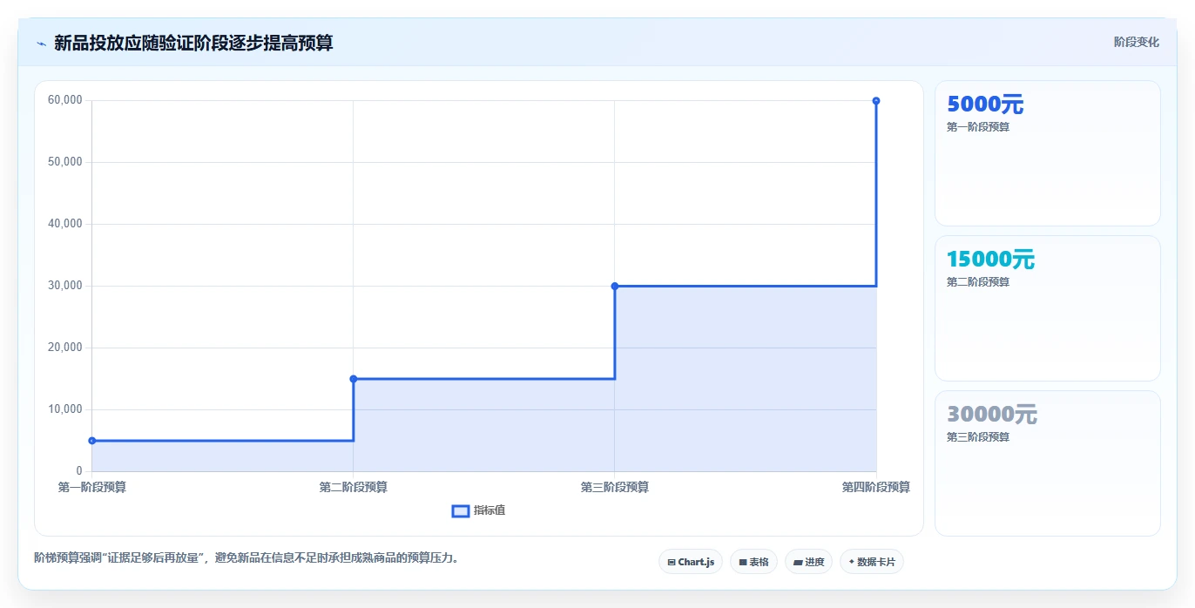This screenshot has width=1195, height=608.
Task: Click the footnote text about 阶梯预算
Action: point(246,558)
